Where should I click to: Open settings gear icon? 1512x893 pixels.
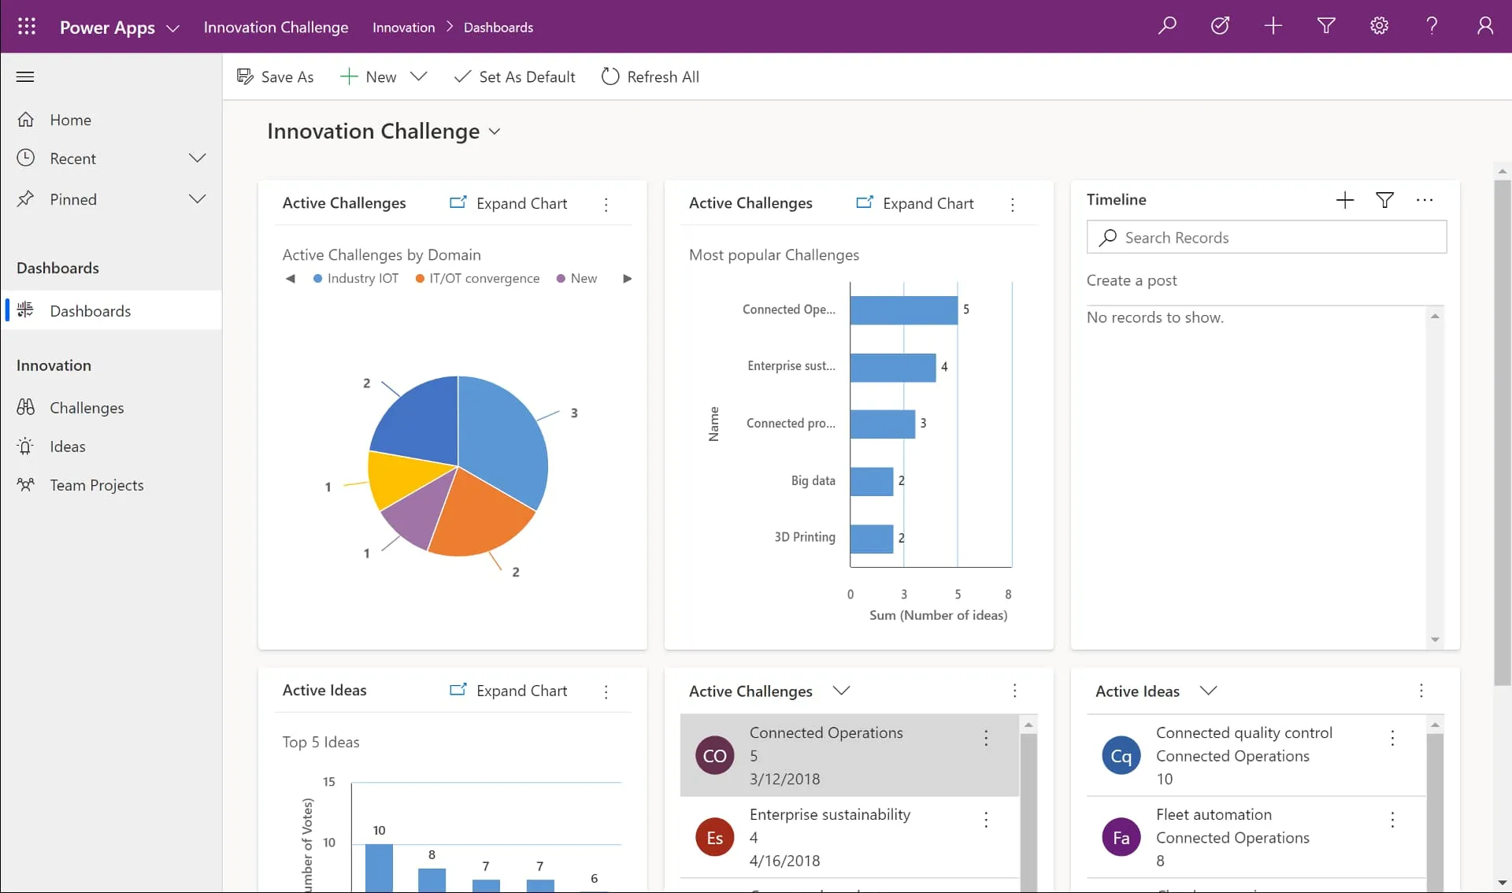tap(1379, 26)
